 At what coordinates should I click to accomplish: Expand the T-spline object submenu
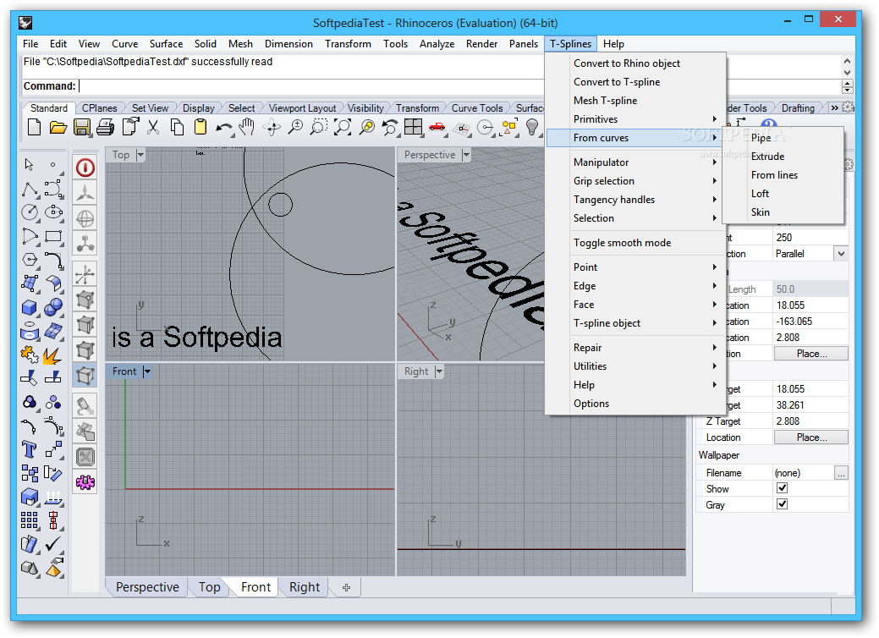[x=635, y=323]
